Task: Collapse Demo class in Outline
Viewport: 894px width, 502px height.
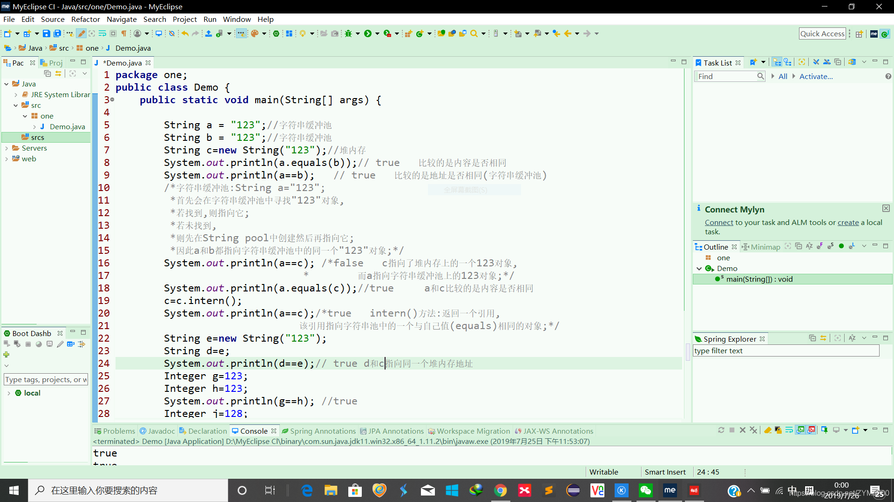Action: coord(699,269)
